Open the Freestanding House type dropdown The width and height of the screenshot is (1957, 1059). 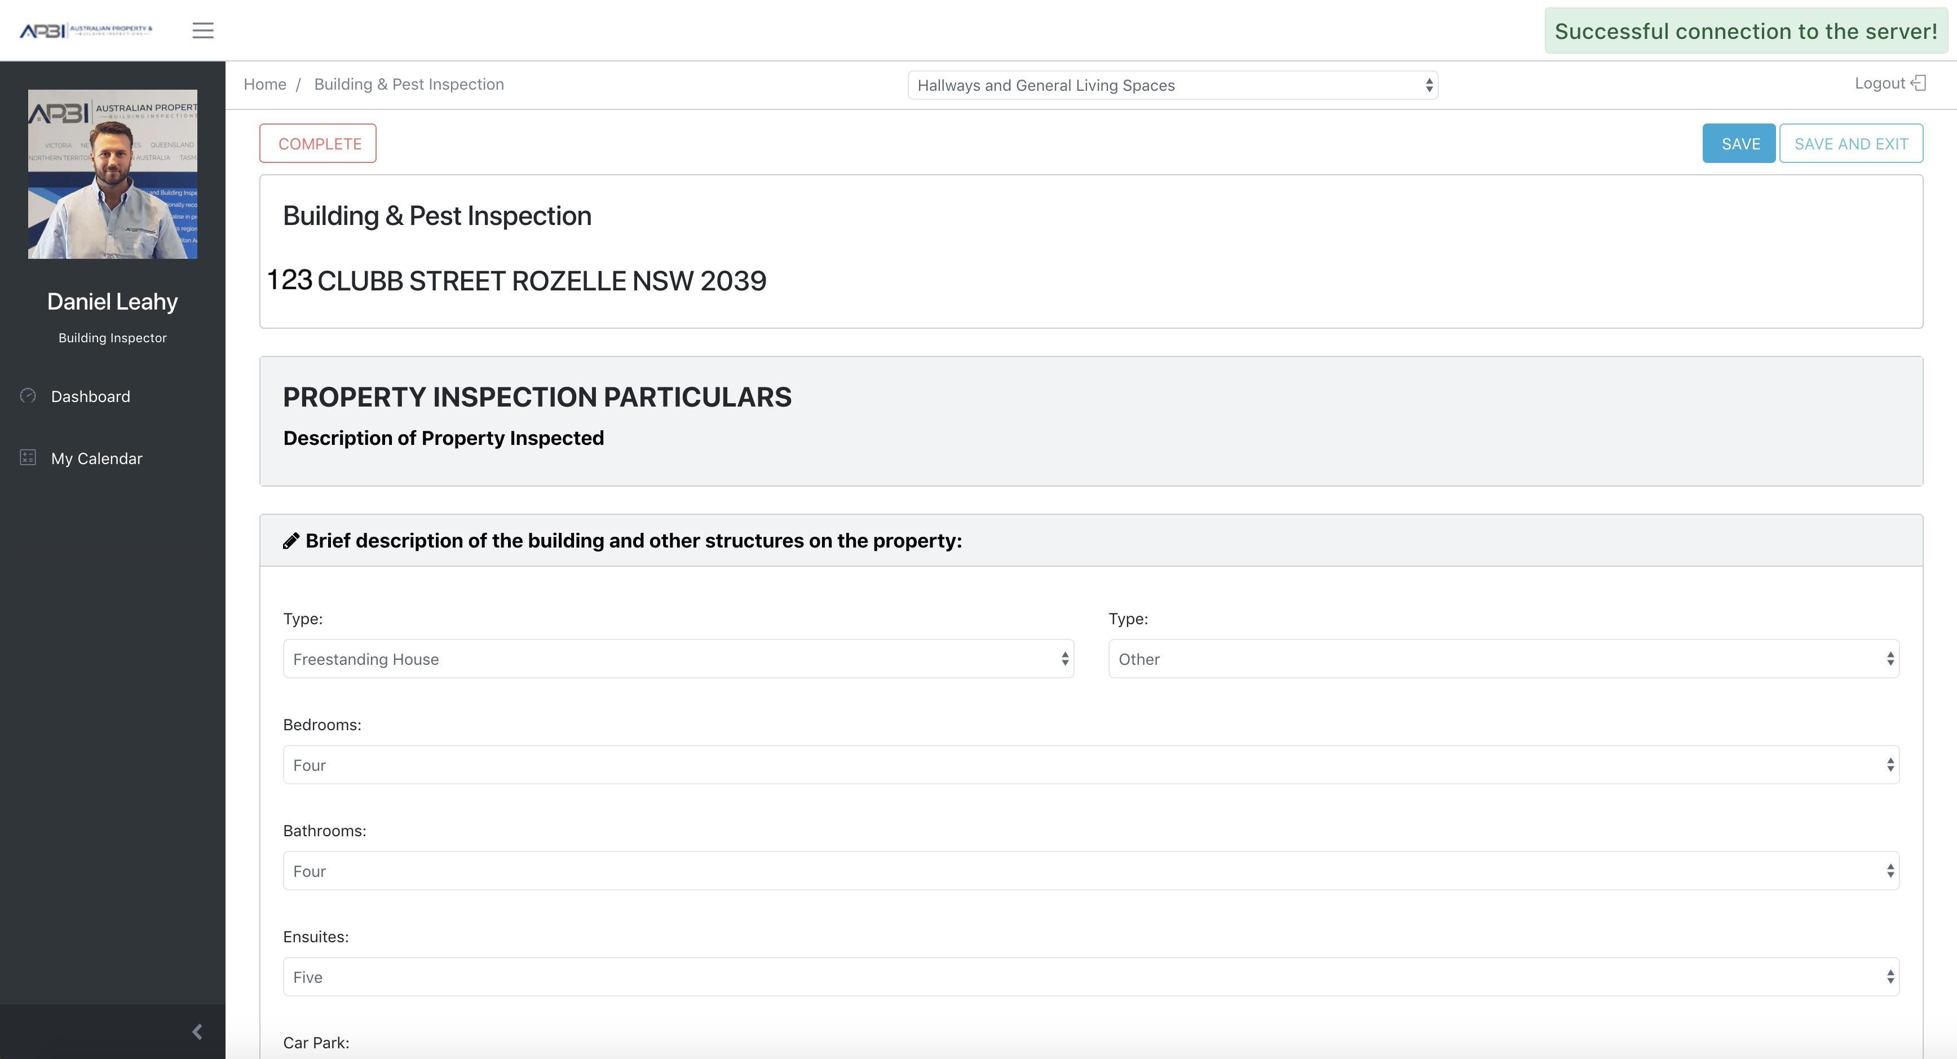click(x=678, y=659)
